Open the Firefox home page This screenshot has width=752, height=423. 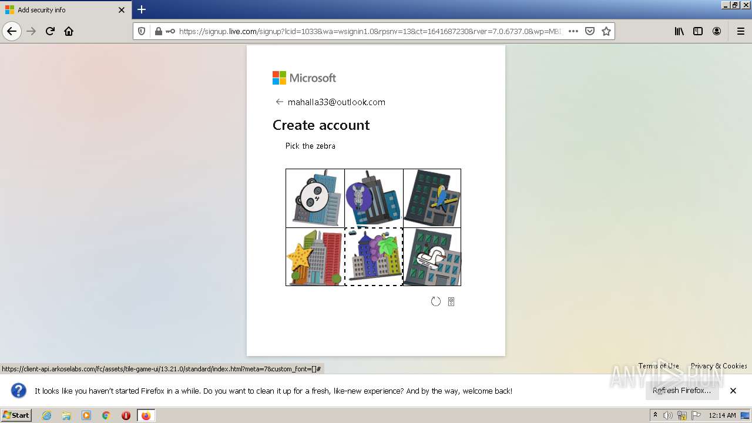pyautogui.click(x=69, y=31)
